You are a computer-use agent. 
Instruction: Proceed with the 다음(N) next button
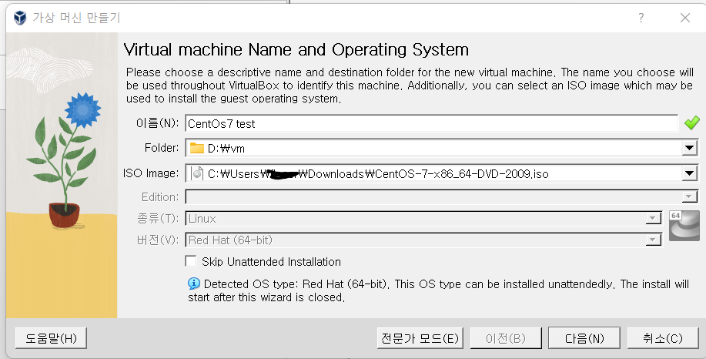coord(584,338)
